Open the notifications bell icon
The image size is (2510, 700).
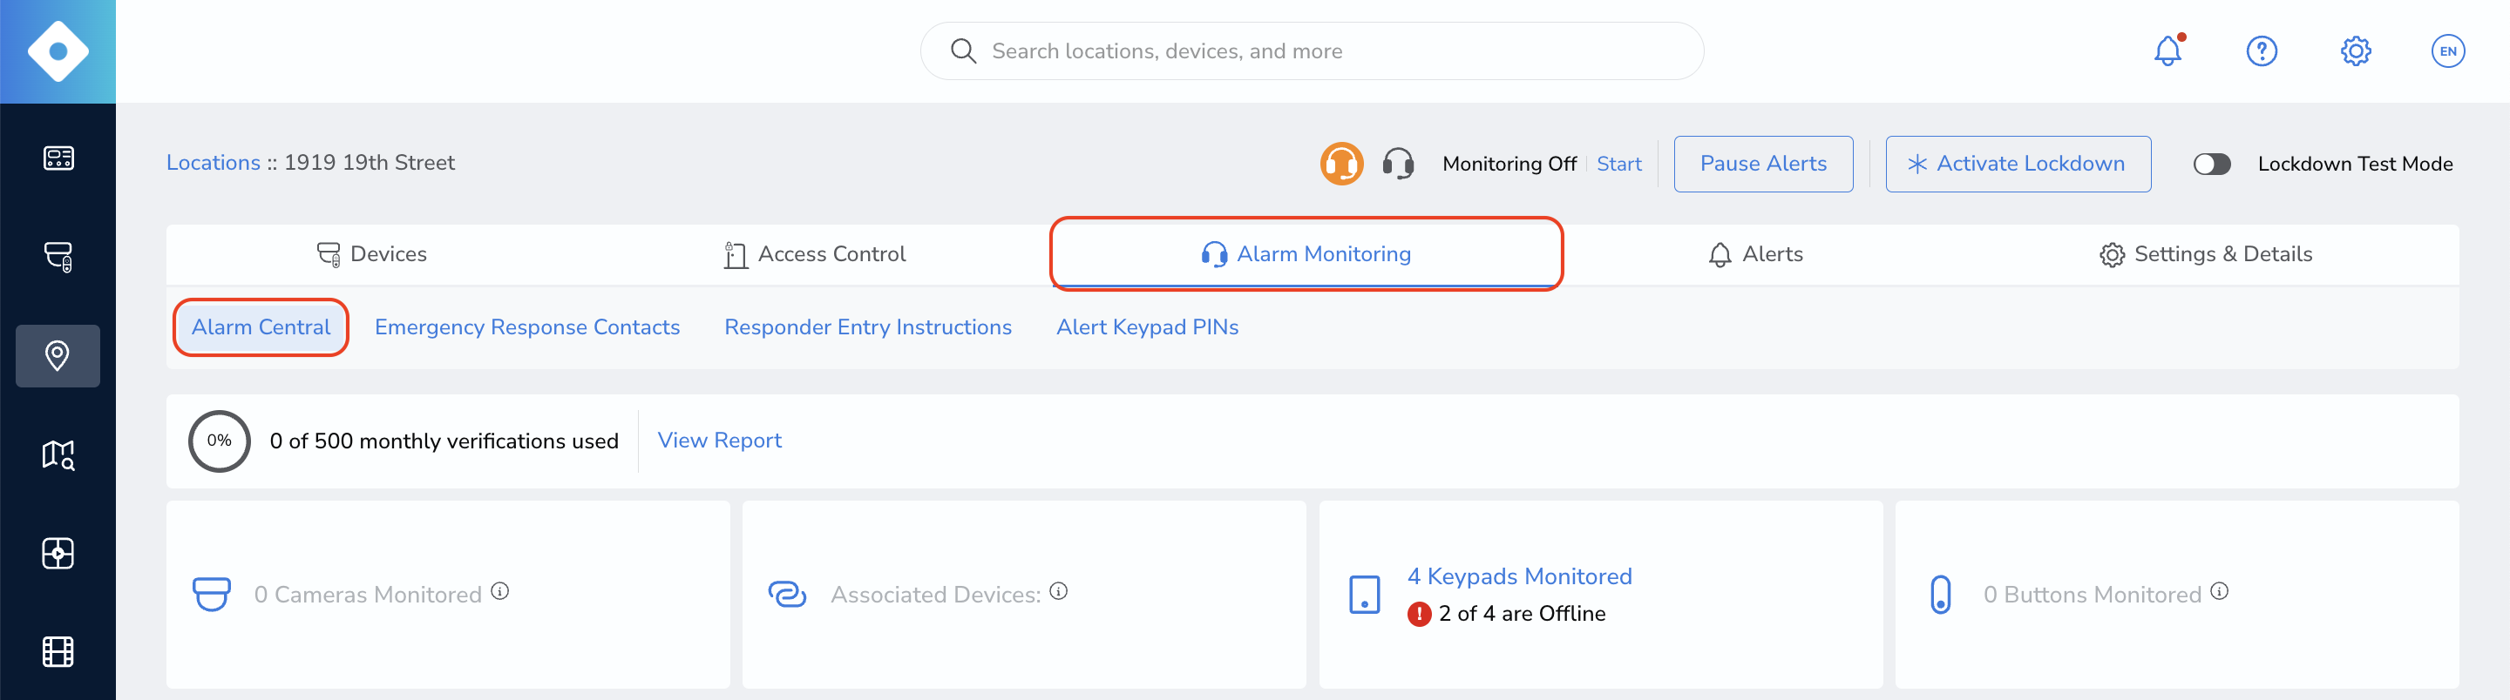coord(2167,50)
